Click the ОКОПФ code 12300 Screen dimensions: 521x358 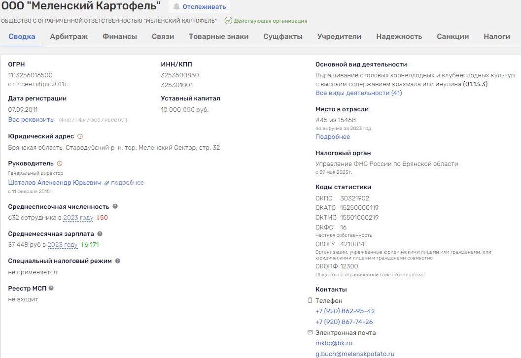(x=349, y=266)
